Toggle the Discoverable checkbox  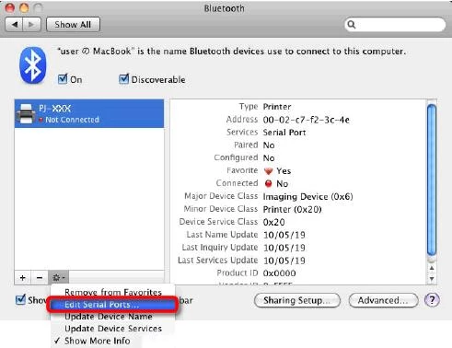(123, 79)
